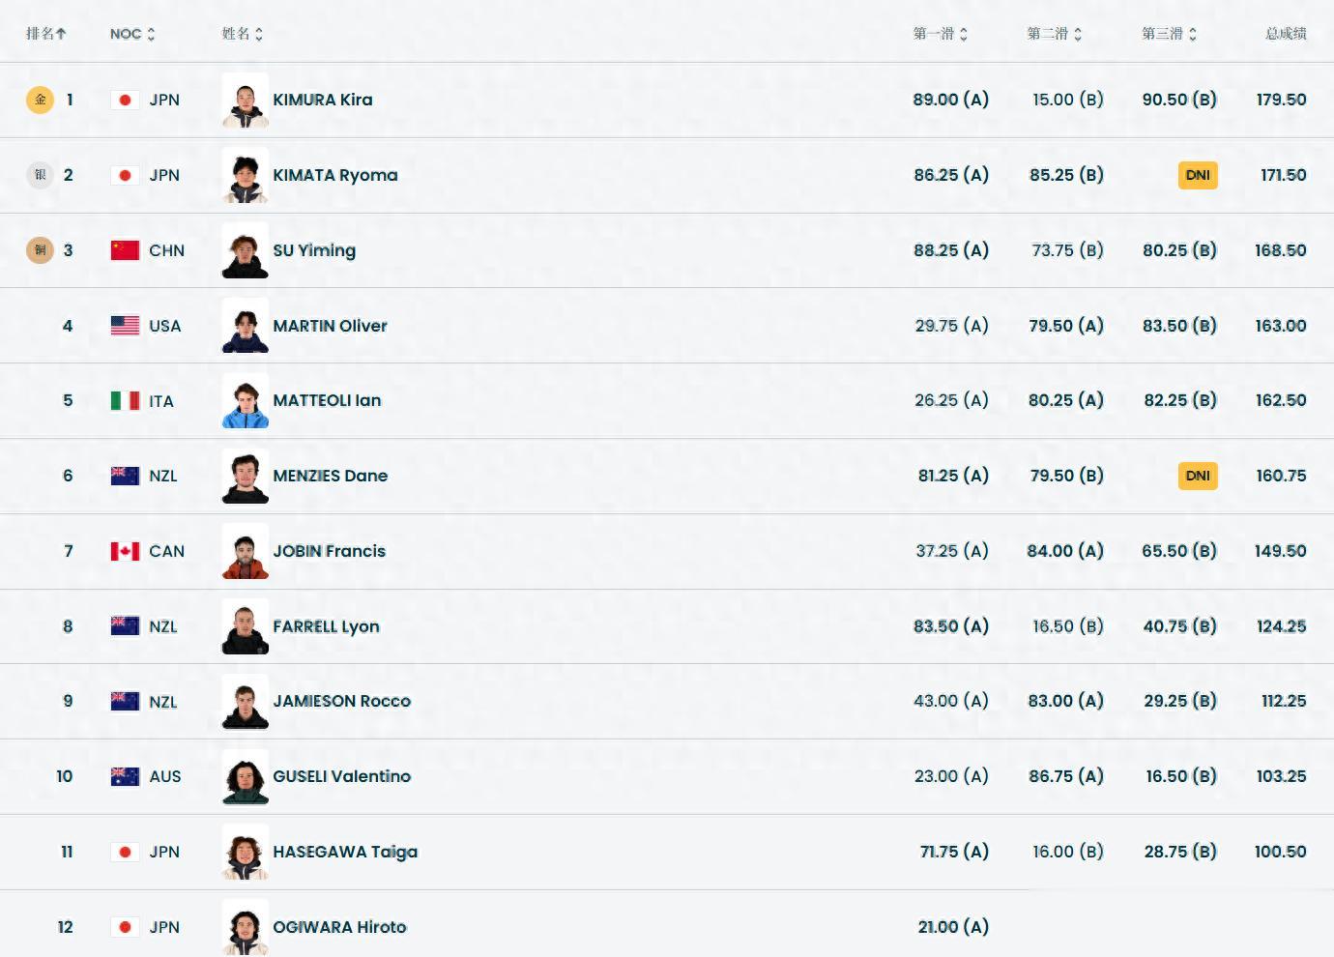Click JOBIN Francis's athlete photo thumbnail
This screenshot has height=957, width=1334.
pyautogui.click(x=246, y=551)
